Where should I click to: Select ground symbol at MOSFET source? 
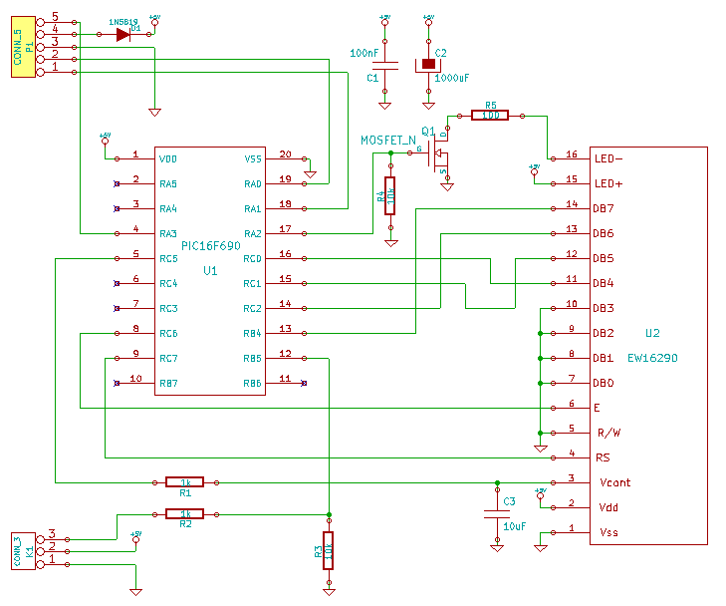(x=447, y=186)
